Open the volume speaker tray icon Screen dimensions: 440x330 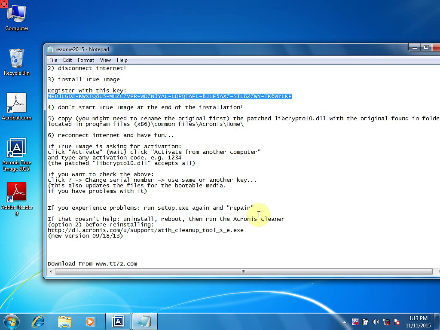376,322
